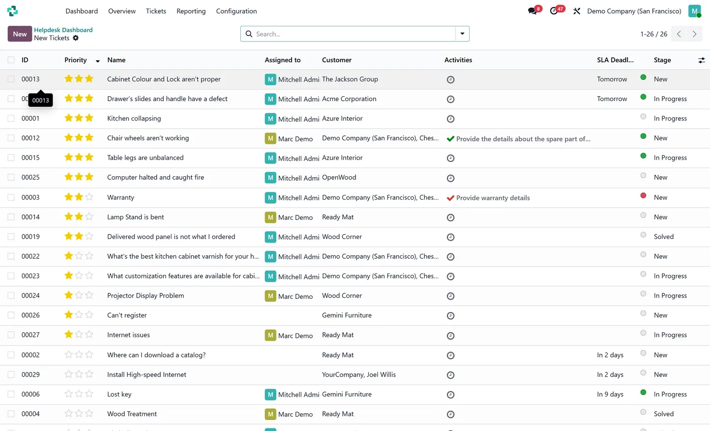Open the Dashboard menu

tap(82, 11)
